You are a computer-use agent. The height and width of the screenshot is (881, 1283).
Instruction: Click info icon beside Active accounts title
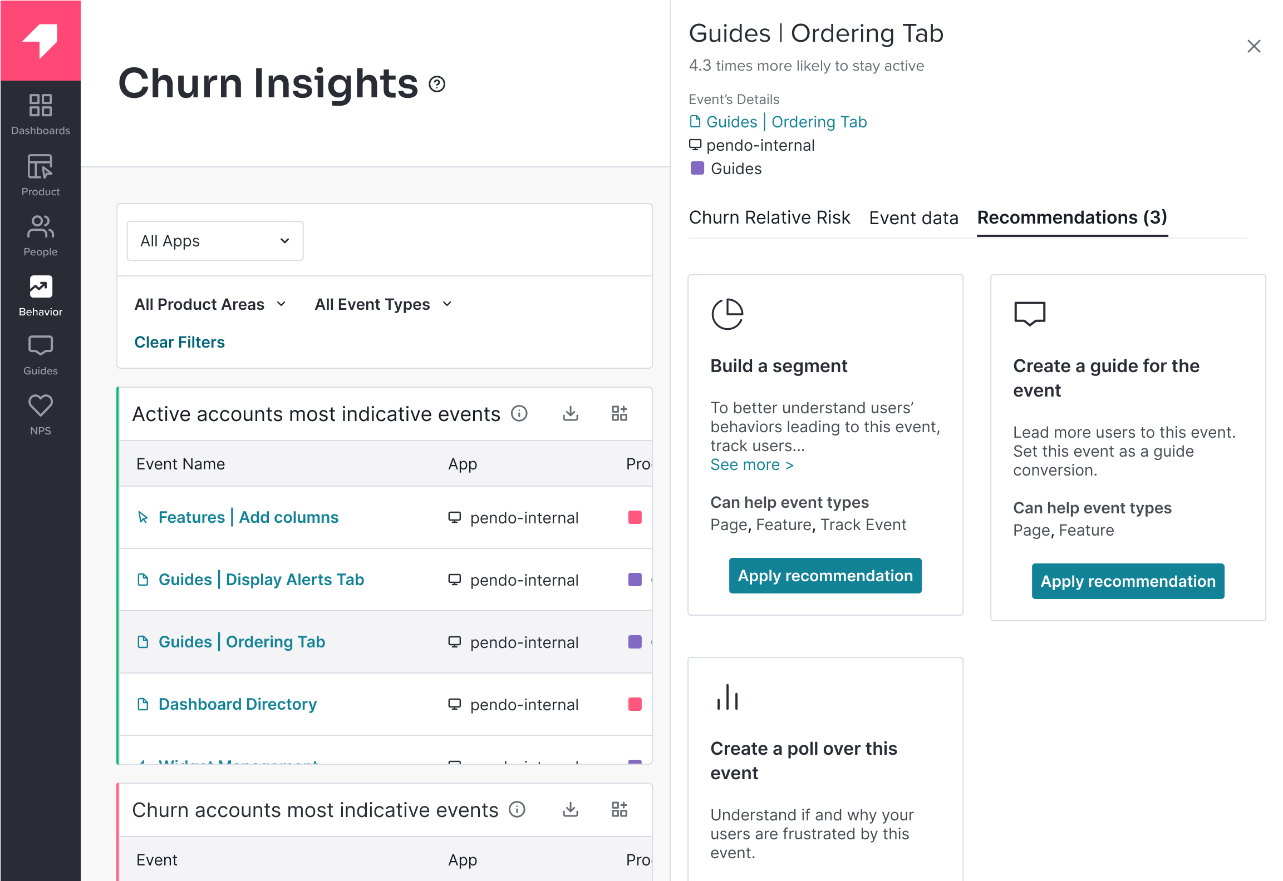click(519, 414)
